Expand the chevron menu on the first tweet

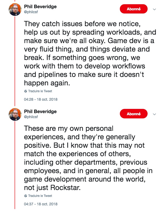[155, 9]
